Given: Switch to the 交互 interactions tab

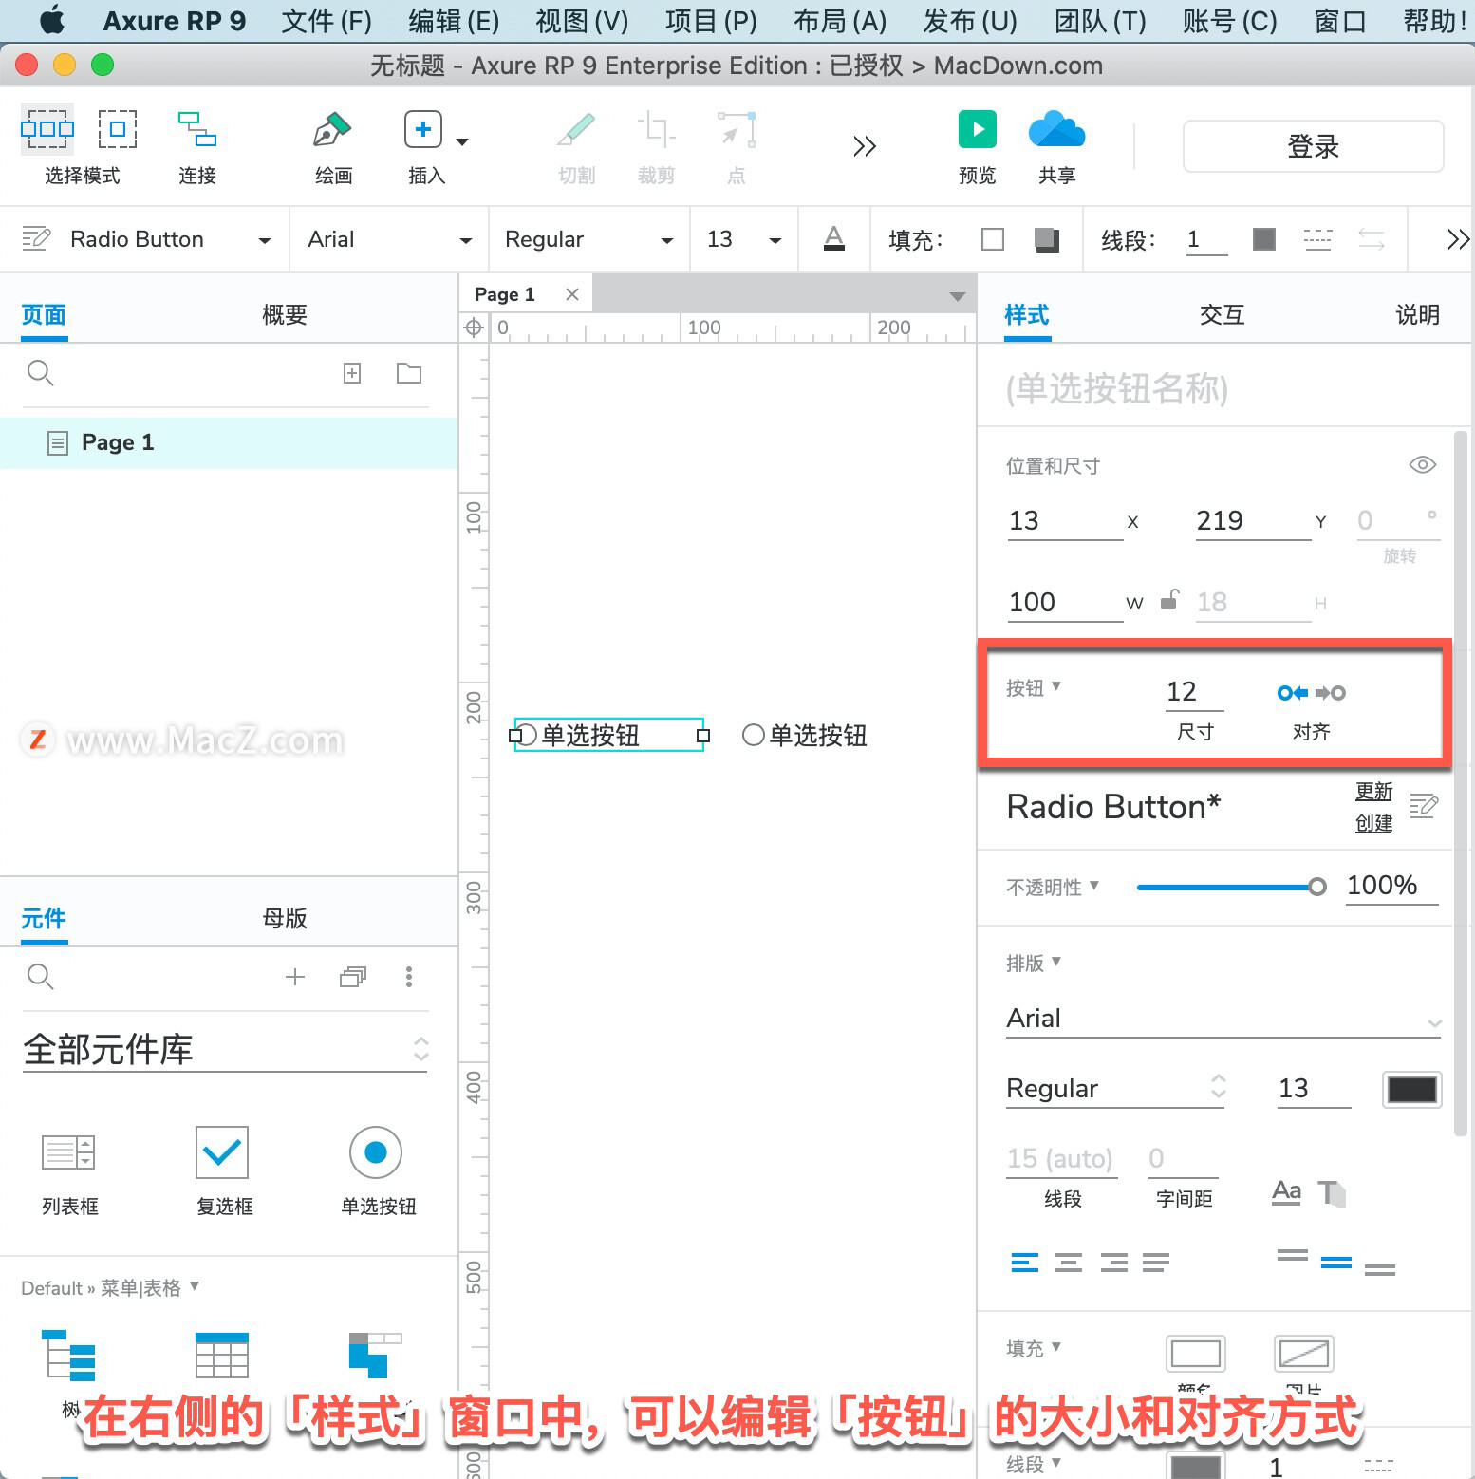Looking at the screenshot, I should point(1223,315).
